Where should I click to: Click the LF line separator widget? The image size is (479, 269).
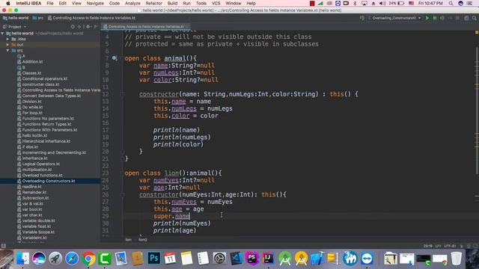pyautogui.click(x=438, y=246)
